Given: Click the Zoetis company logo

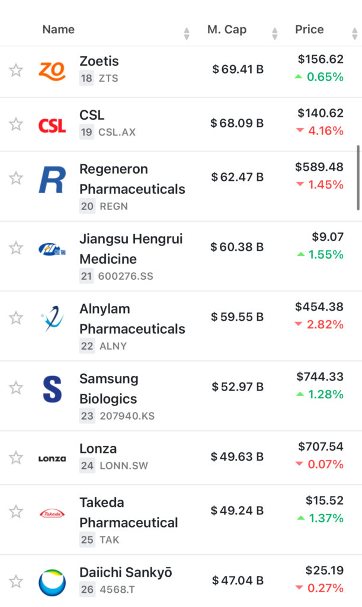Looking at the screenshot, I should tap(52, 71).
